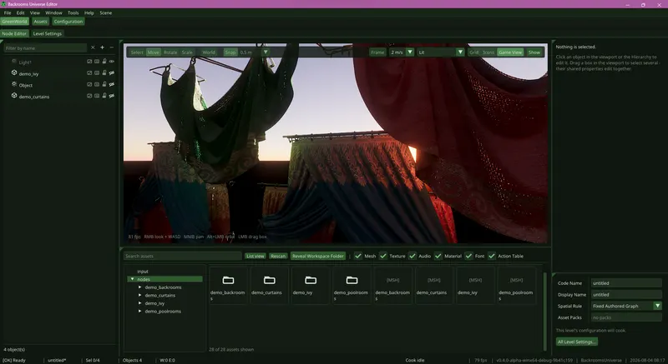Viewport: 668px width, 364px height.
Task: Open the Scene menu
Action: [106, 12]
